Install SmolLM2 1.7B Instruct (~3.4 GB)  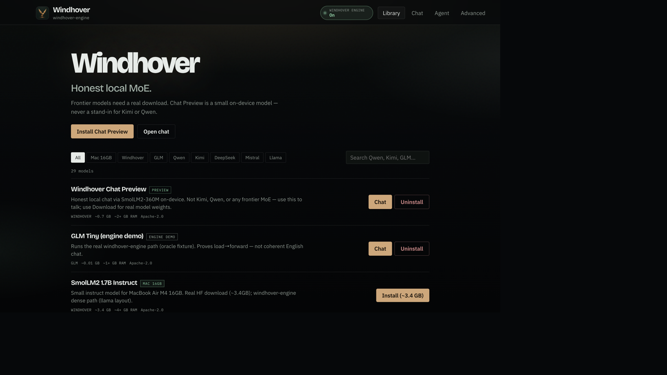click(x=403, y=295)
